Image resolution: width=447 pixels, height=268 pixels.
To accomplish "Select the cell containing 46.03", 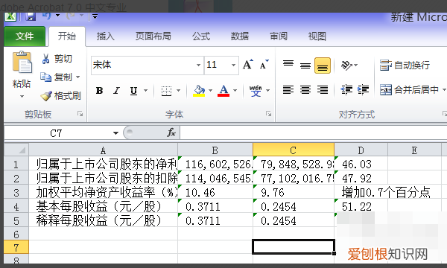I will click(361, 164).
